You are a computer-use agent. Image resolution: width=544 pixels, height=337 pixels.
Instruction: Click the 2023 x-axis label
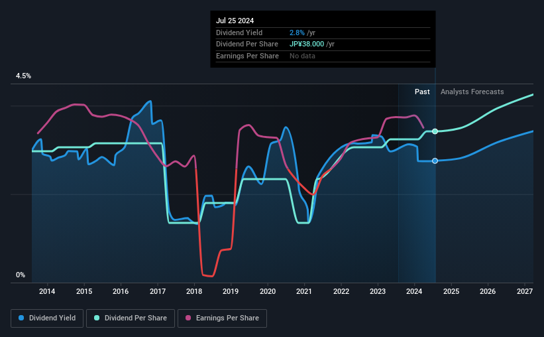pyautogui.click(x=378, y=291)
